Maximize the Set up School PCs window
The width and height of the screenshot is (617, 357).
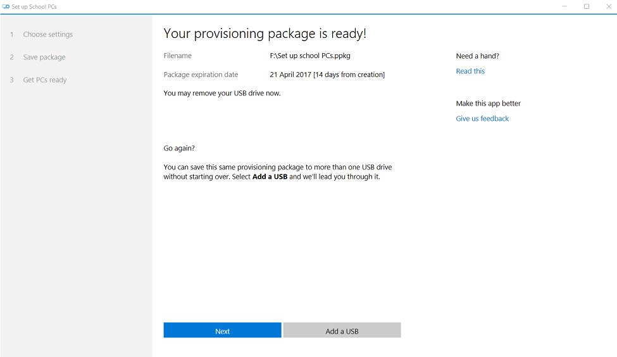pyautogui.click(x=586, y=6)
